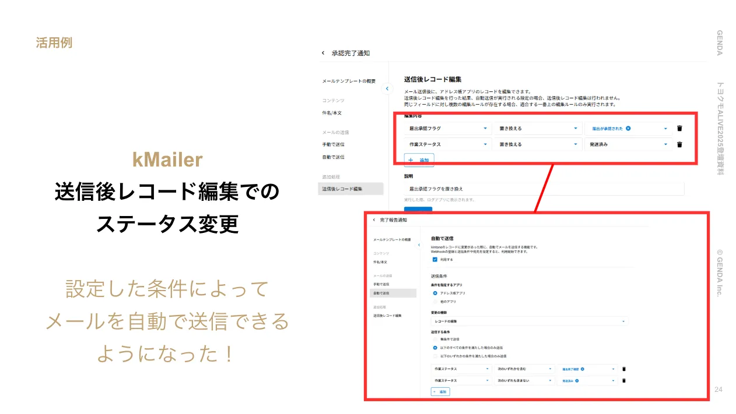Screen dimensions: 736x414
Task: Click back arrow beside 承認完了通知 title
Action: (x=323, y=53)
